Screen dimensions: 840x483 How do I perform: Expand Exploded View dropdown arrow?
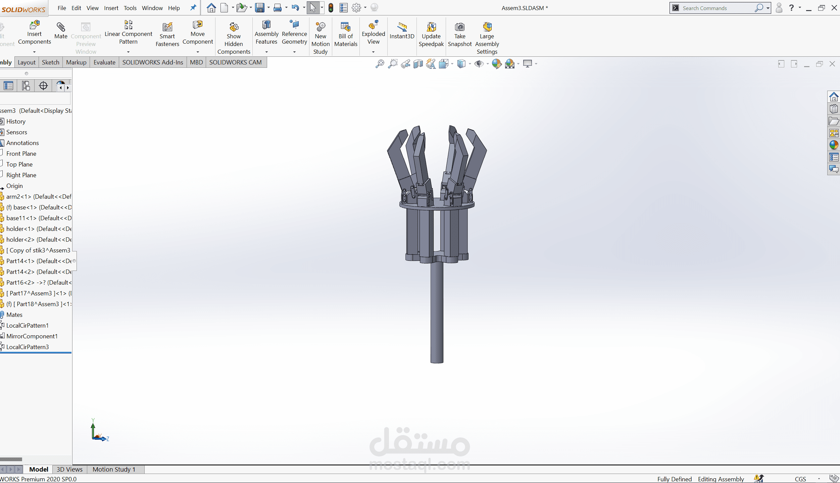pos(373,52)
